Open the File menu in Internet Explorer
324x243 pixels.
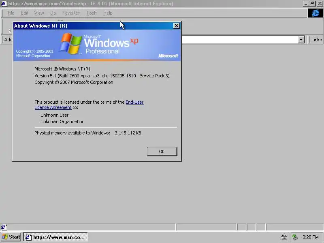pos(11,13)
